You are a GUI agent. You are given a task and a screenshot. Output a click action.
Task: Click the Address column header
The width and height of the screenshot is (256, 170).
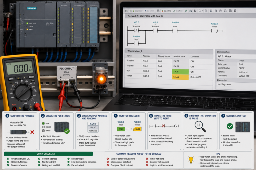(x=146, y=56)
